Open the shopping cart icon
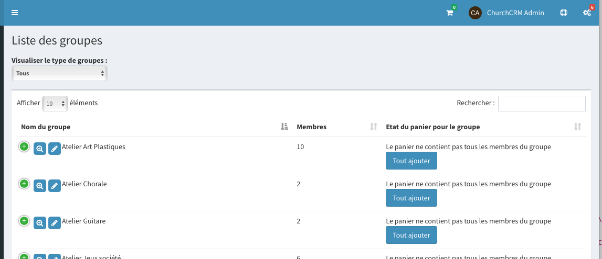The height and width of the screenshot is (259, 602). point(449,13)
